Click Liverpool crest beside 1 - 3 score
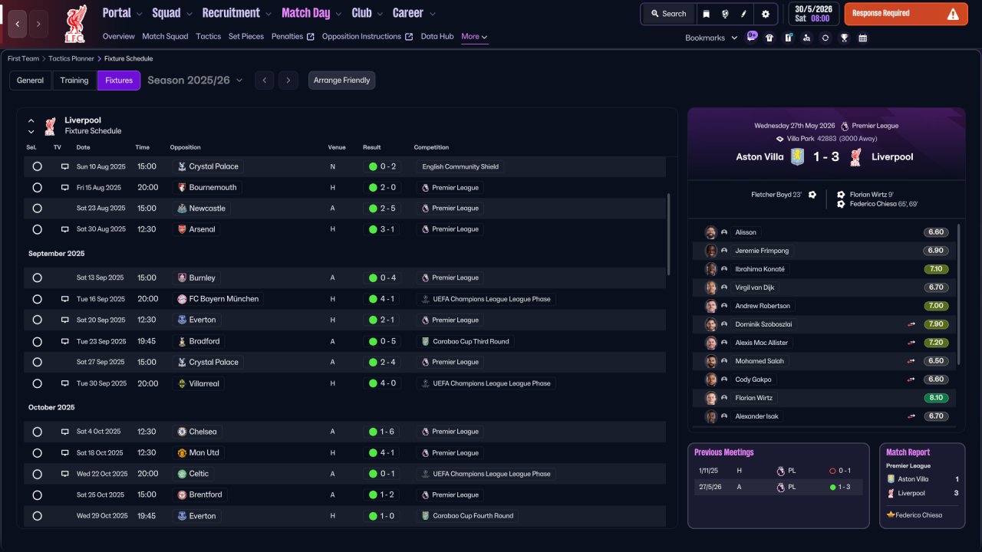This screenshot has width=982, height=552. click(x=856, y=156)
